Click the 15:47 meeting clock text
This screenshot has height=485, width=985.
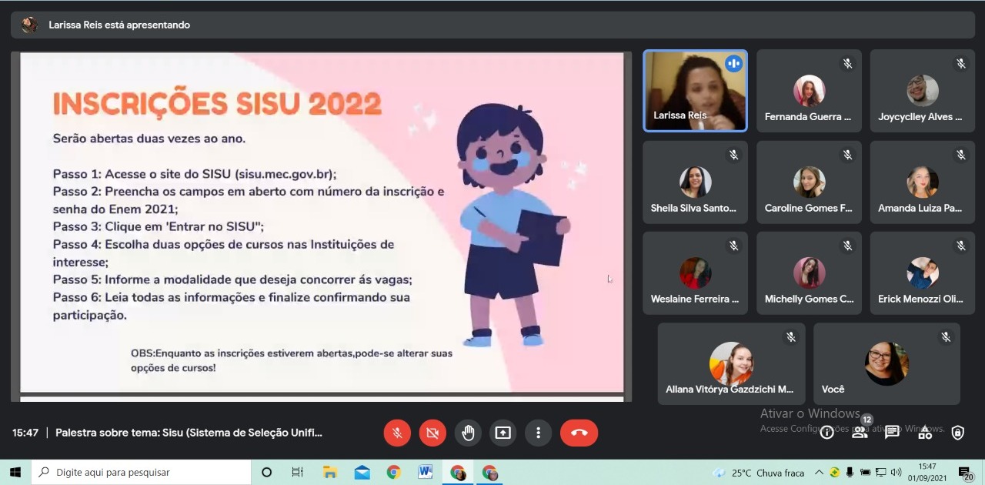(x=25, y=433)
